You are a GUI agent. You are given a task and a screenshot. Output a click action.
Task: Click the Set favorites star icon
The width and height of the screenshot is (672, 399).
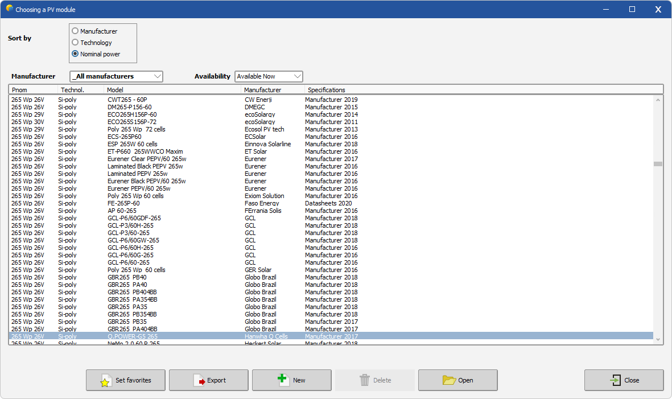[x=105, y=381]
